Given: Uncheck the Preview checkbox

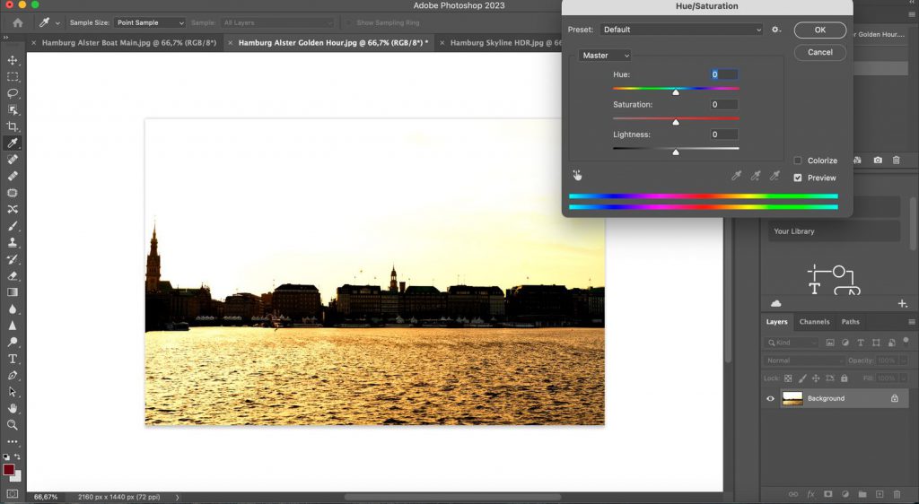Looking at the screenshot, I should pyautogui.click(x=798, y=178).
